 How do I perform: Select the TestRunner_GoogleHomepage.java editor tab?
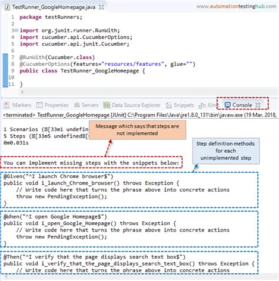point(54,7)
